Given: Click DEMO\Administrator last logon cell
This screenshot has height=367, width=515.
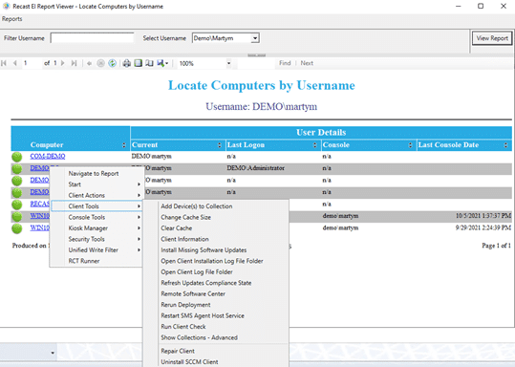Looking at the screenshot, I should [x=255, y=168].
